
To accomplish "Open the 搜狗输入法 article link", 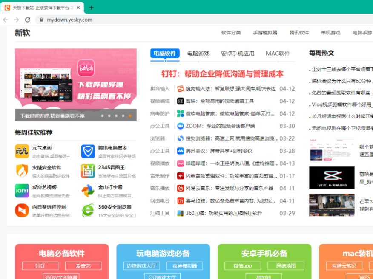I will tap(231, 89).
